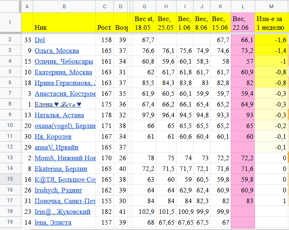This screenshot has height=230, width=289.
Task: Select column M header
Action: tap(271, 6)
